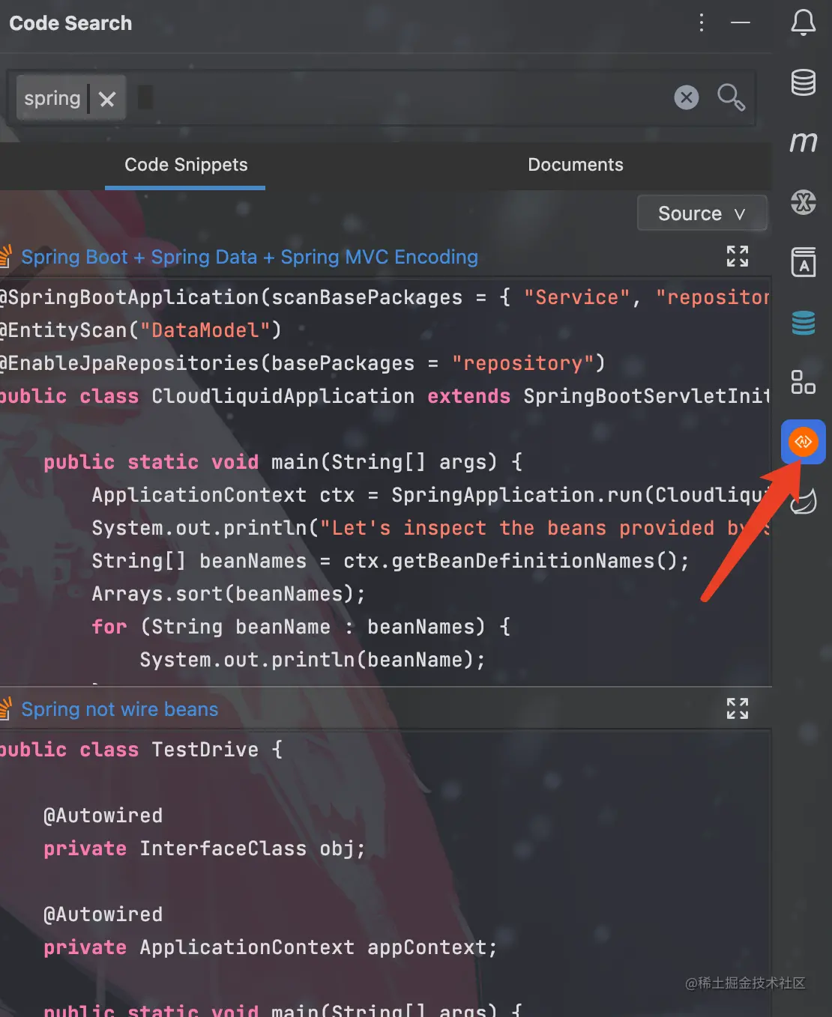Image resolution: width=832 pixels, height=1017 pixels.
Task: Open Spring Boot + Spring Data + Spring MVC Encoding link
Action: tap(250, 257)
